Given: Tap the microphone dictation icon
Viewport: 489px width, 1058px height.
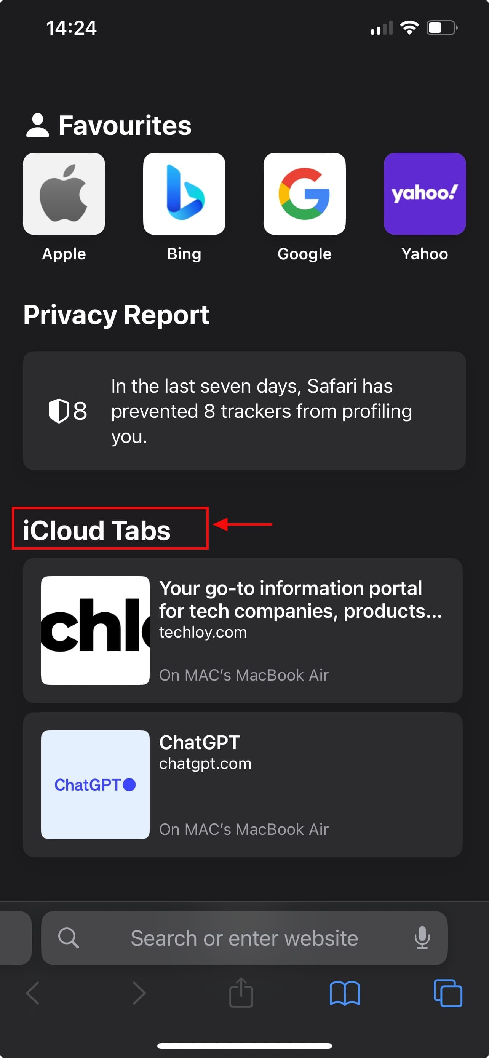Looking at the screenshot, I should click(422, 938).
